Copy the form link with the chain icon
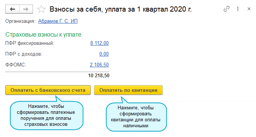The image size is (256, 137). pos(226,9)
